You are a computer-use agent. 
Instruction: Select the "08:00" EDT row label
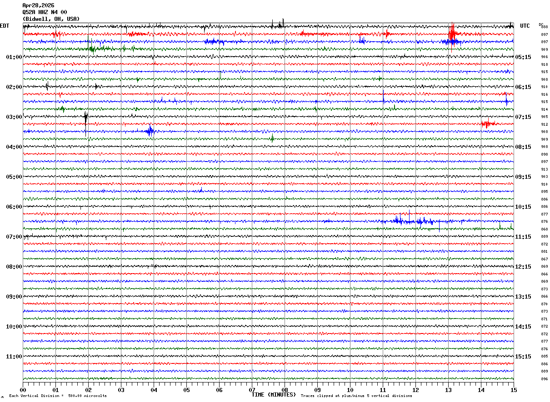tap(14, 267)
